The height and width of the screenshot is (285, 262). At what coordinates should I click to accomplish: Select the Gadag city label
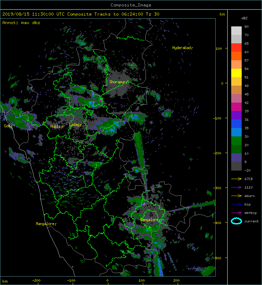74,125
